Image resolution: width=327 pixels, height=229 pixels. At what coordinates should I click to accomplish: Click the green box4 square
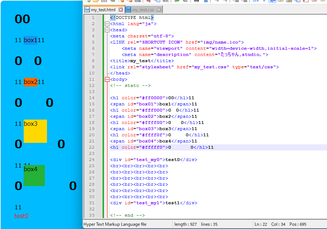pyautogui.click(x=34, y=176)
